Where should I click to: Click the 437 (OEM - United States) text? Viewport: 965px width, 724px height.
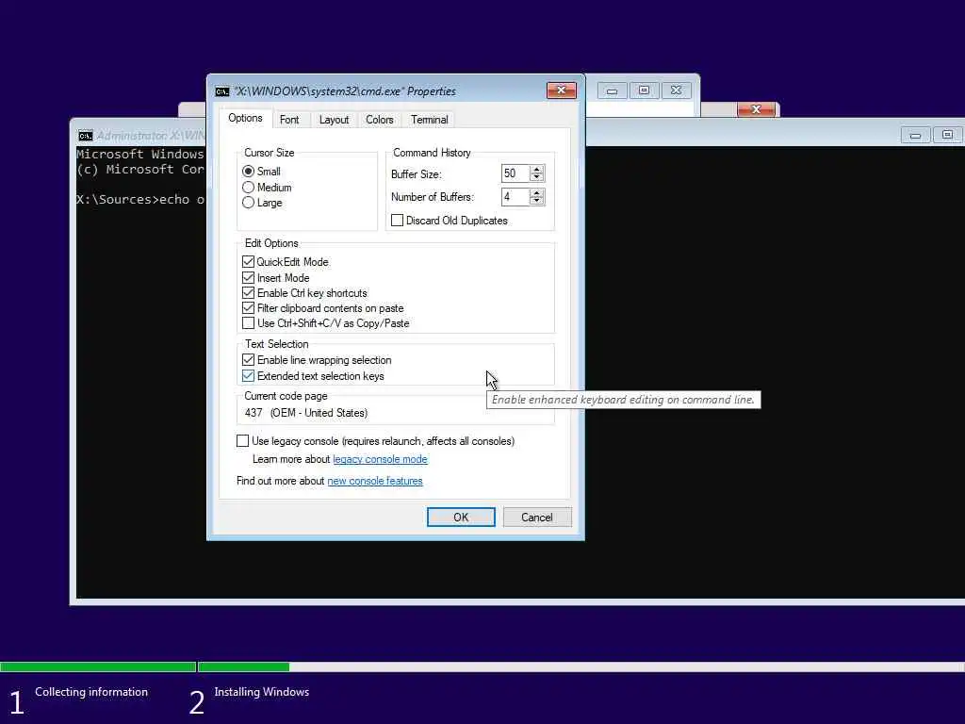(x=306, y=413)
